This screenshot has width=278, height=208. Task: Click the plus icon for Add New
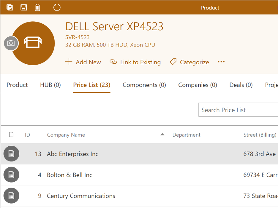[x=69, y=62]
